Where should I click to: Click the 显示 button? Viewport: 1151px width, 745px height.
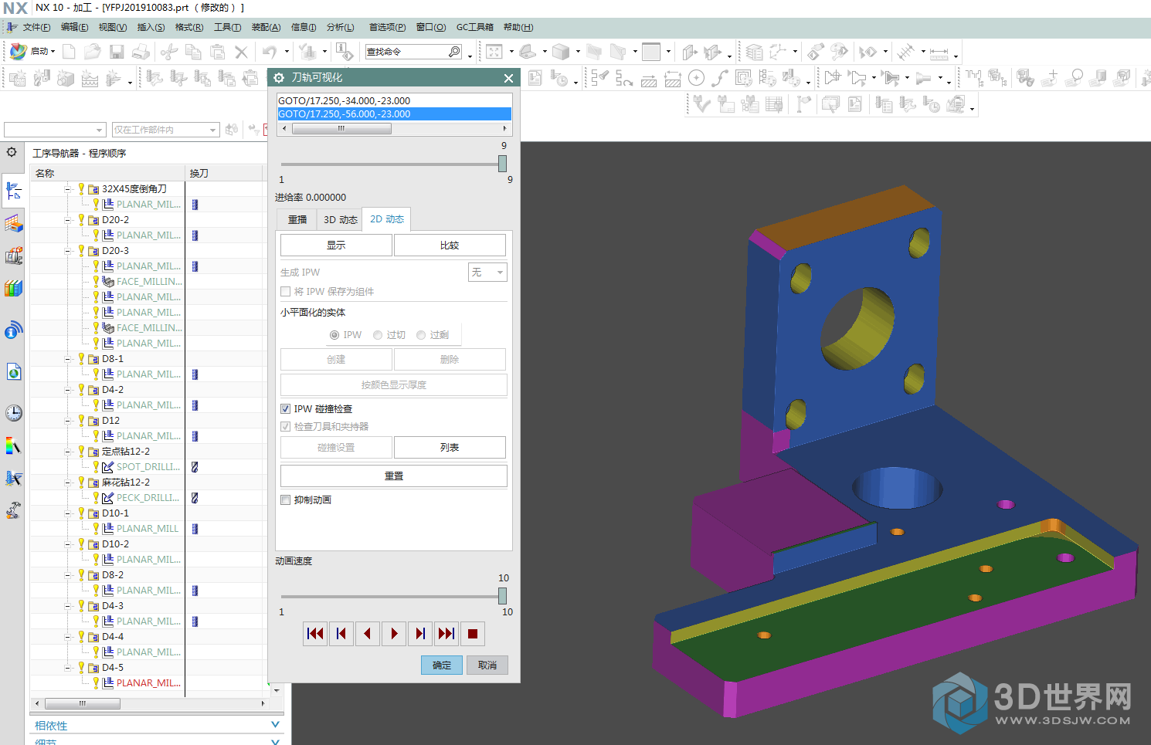coord(336,246)
